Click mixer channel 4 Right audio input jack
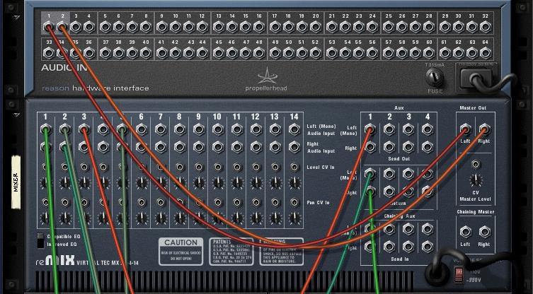Image resolution: width=533 pixels, height=294 pixels. pyautogui.click(x=103, y=147)
